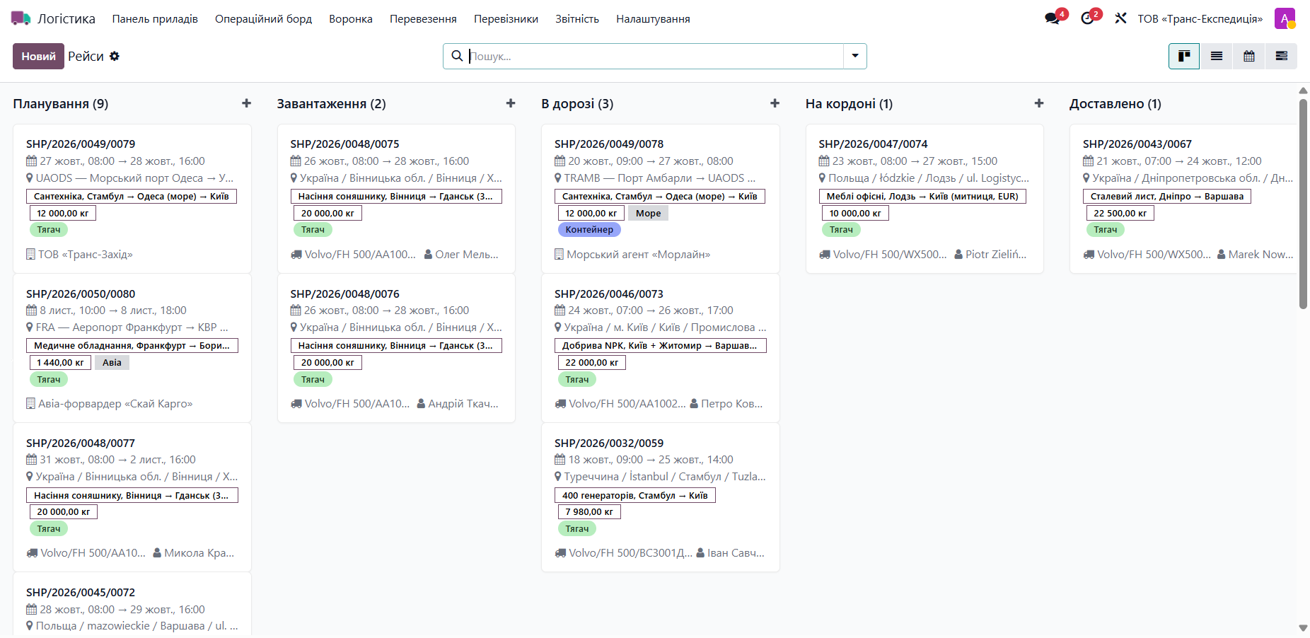Click the Логістика app logo icon
The height and width of the screenshot is (638, 1310).
[x=21, y=18]
